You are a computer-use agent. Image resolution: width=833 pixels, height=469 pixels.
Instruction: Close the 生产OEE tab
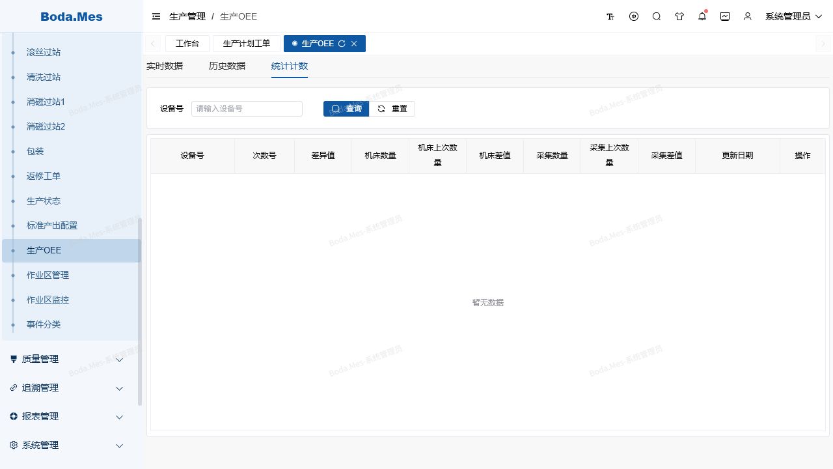click(354, 44)
